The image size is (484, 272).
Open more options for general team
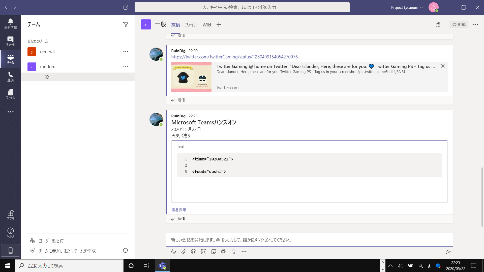(x=126, y=52)
